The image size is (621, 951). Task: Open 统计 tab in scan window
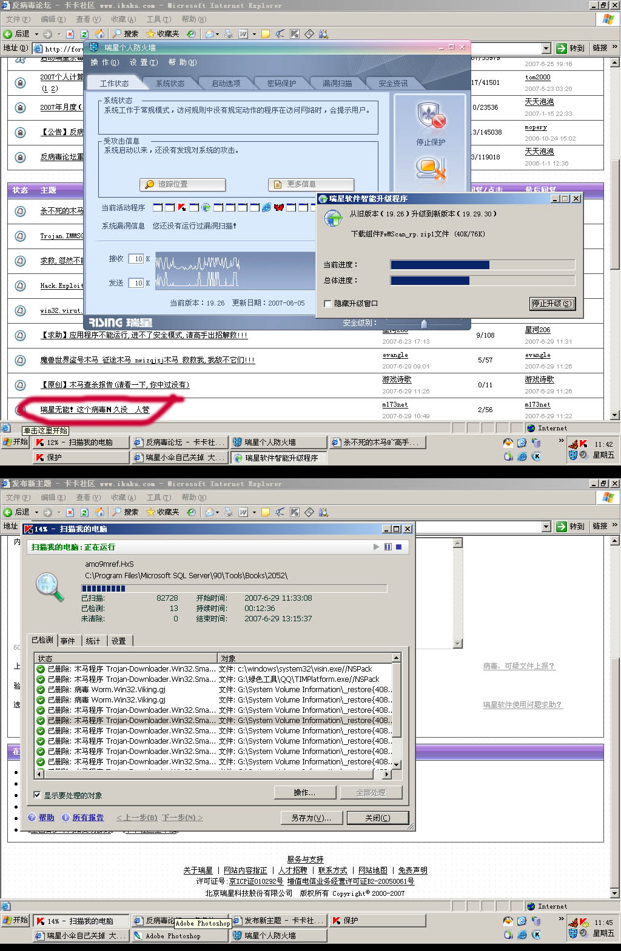[x=93, y=641]
